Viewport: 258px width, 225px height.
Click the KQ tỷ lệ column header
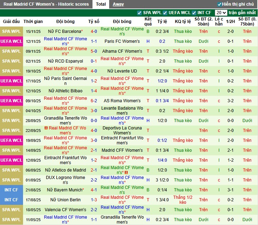pyautogui.click(x=183, y=22)
